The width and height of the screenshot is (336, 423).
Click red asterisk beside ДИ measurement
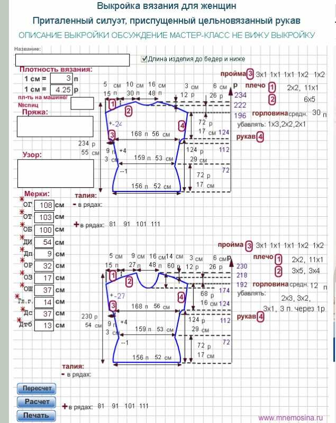pyautogui.click(x=23, y=238)
